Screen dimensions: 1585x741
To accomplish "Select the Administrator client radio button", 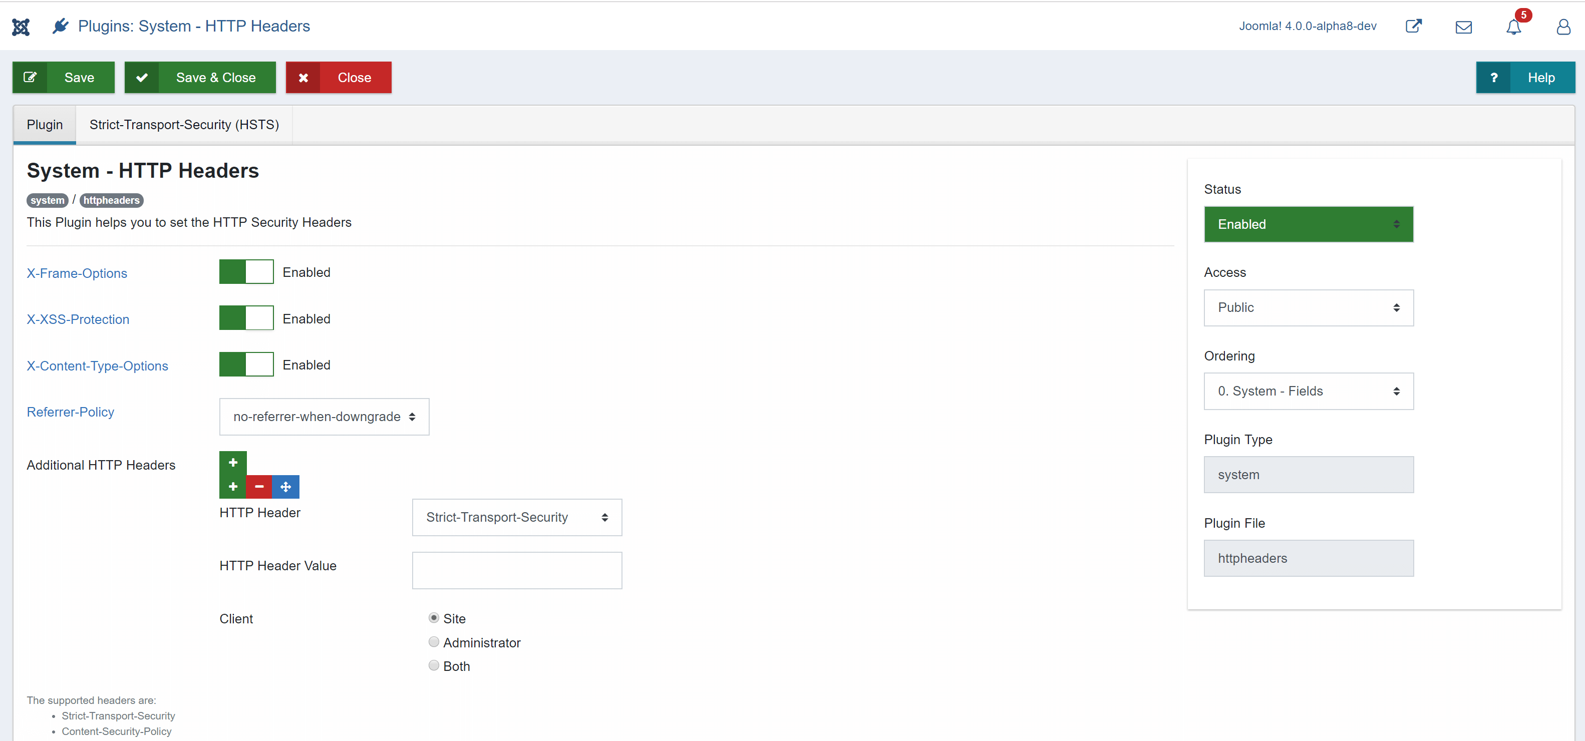I will pos(434,642).
